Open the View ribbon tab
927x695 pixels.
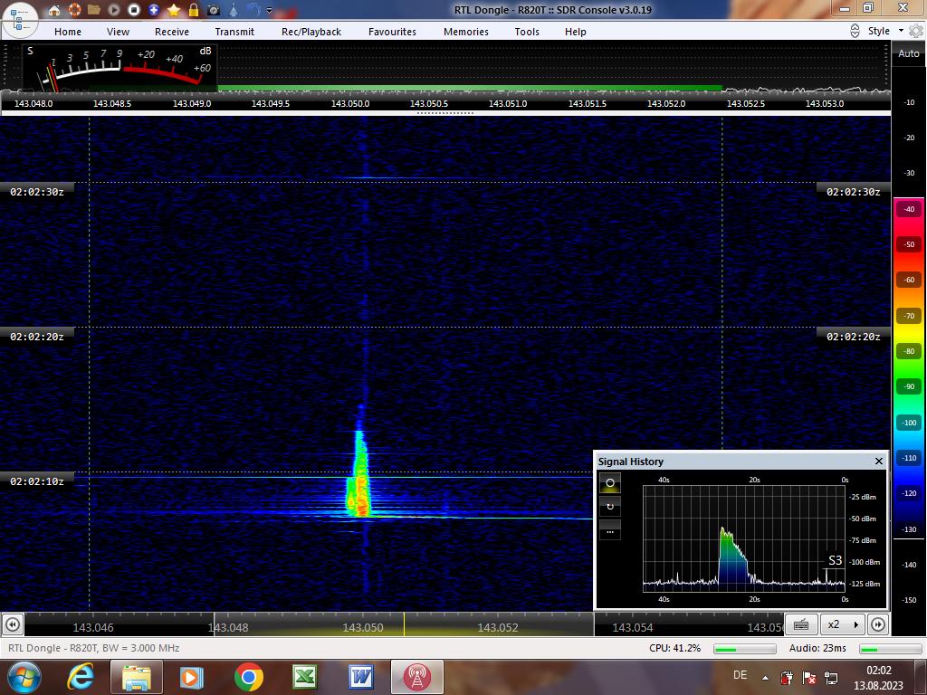119,32
